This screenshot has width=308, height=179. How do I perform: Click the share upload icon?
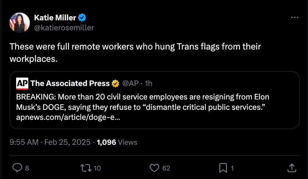[x=292, y=168]
